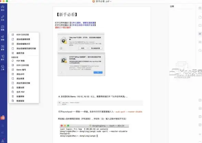Select 批量加密 batch encrypt entry
The height and width of the screenshot is (143, 202).
24,87
